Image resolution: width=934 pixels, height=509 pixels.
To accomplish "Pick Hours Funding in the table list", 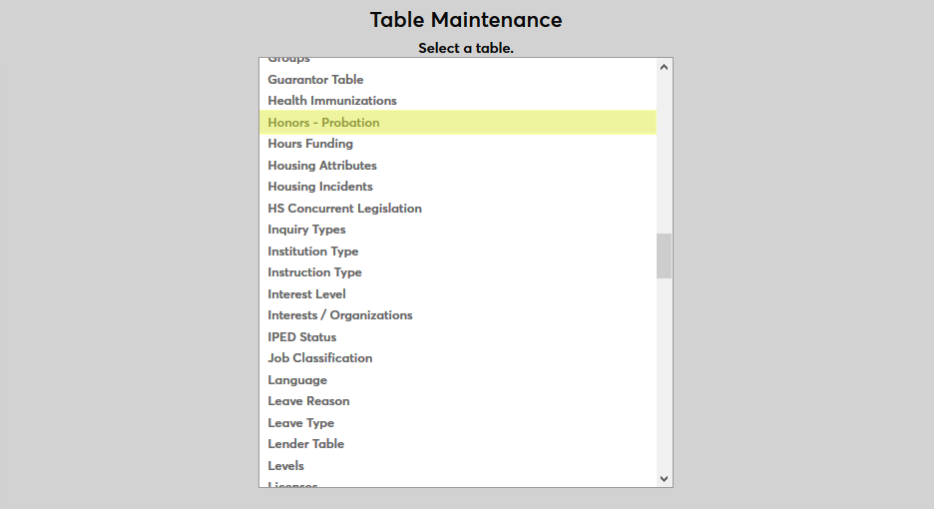I will tap(310, 144).
